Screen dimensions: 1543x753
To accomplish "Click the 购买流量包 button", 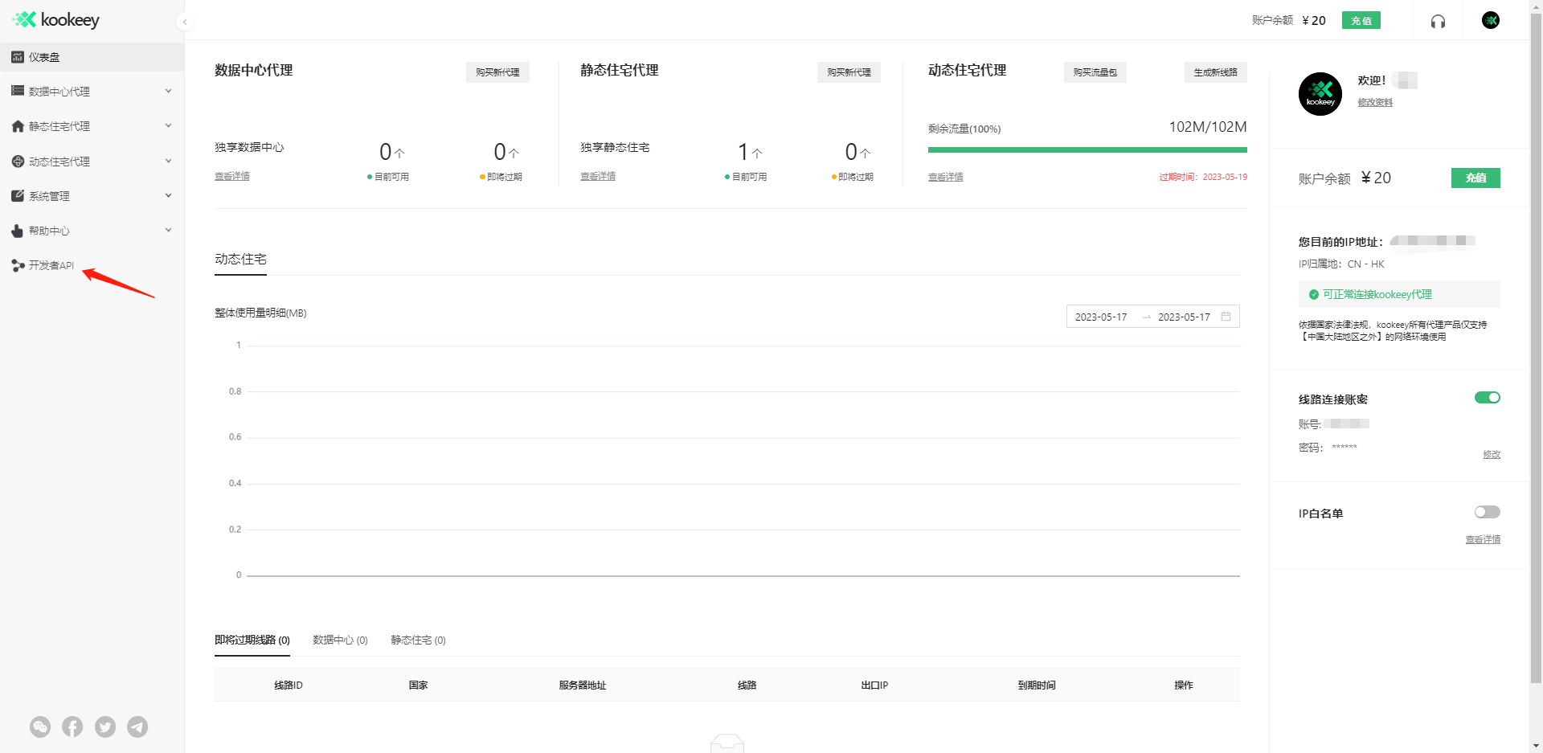I will [x=1095, y=72].
